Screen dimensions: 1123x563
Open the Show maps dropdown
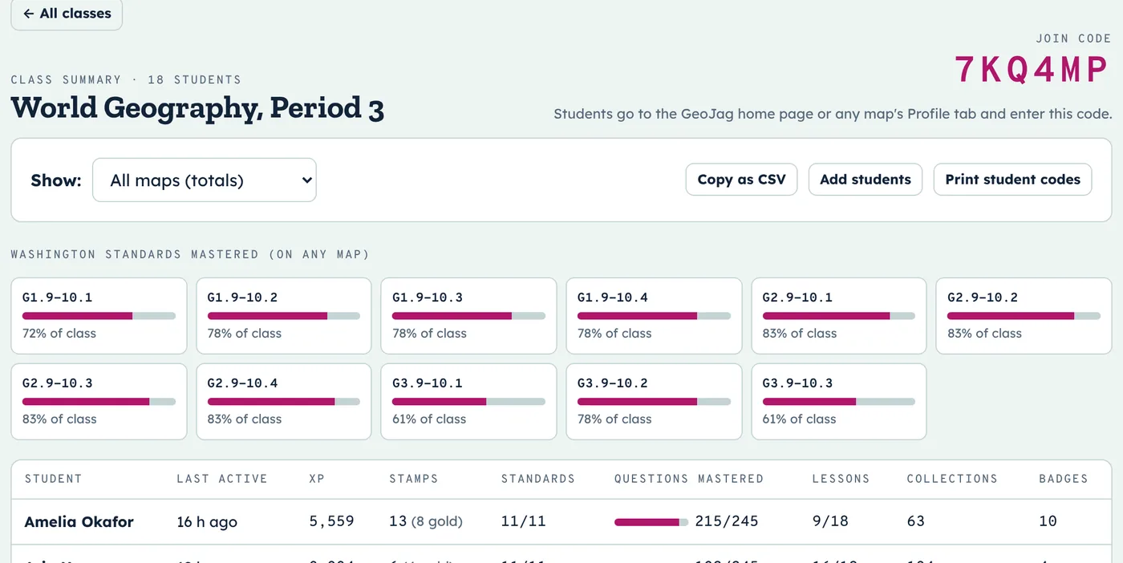click(x=205, y=180)
